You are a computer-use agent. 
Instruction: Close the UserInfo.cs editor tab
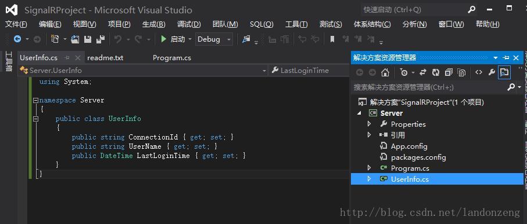tap(78, 58)
